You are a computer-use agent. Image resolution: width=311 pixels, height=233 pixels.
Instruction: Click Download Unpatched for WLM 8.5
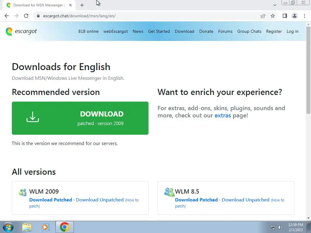245,200
